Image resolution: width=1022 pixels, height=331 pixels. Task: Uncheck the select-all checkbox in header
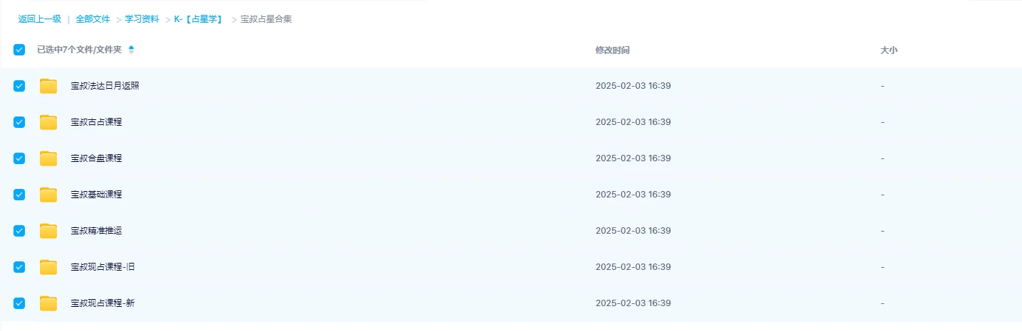tap(19, 50)
